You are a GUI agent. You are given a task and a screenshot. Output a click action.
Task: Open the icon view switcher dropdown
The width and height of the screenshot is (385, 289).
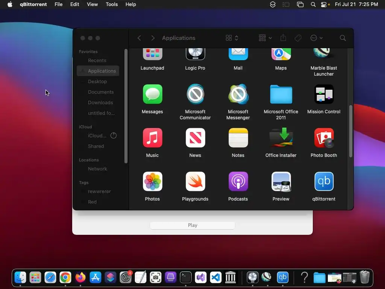pyautogui.click(x=232, y=38)
